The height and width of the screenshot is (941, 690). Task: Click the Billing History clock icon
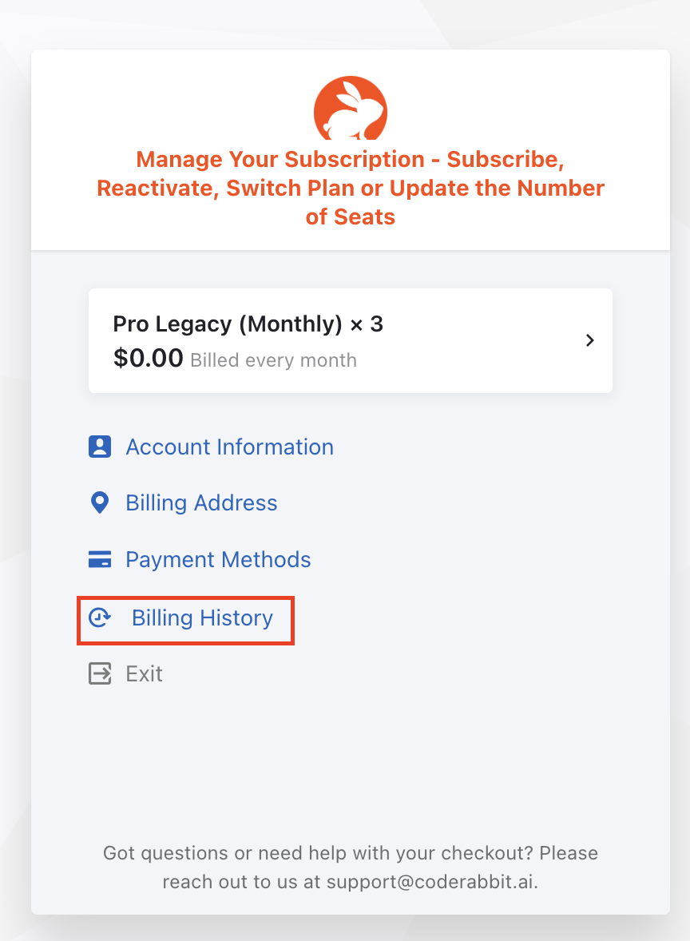coord(99,617)
